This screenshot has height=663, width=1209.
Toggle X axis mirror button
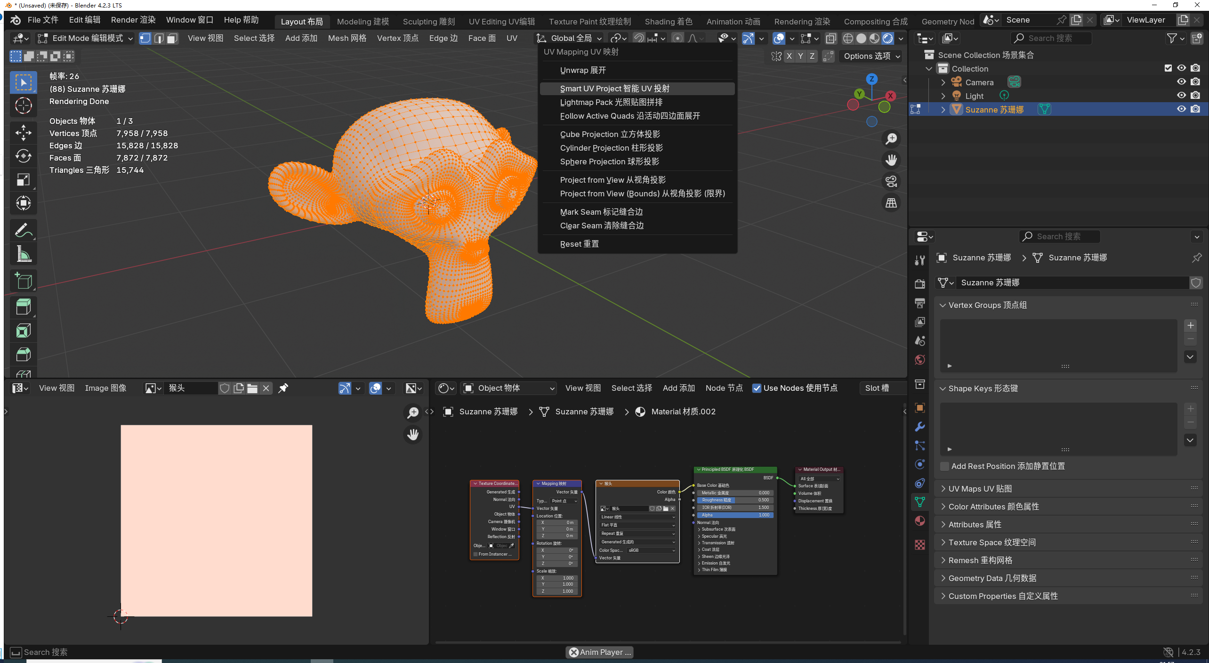tap(789, 56)
